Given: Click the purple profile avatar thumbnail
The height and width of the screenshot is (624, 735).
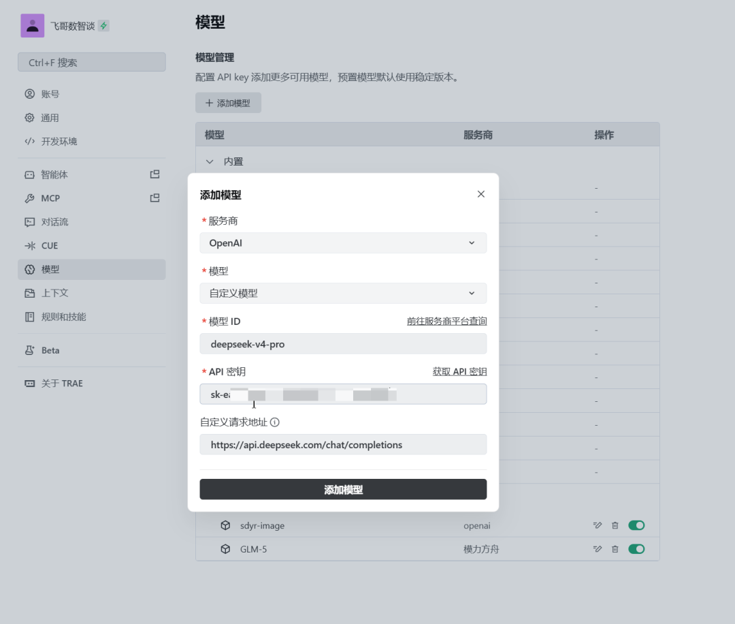Looking at the screenshot, I should (x=32, y=25).
